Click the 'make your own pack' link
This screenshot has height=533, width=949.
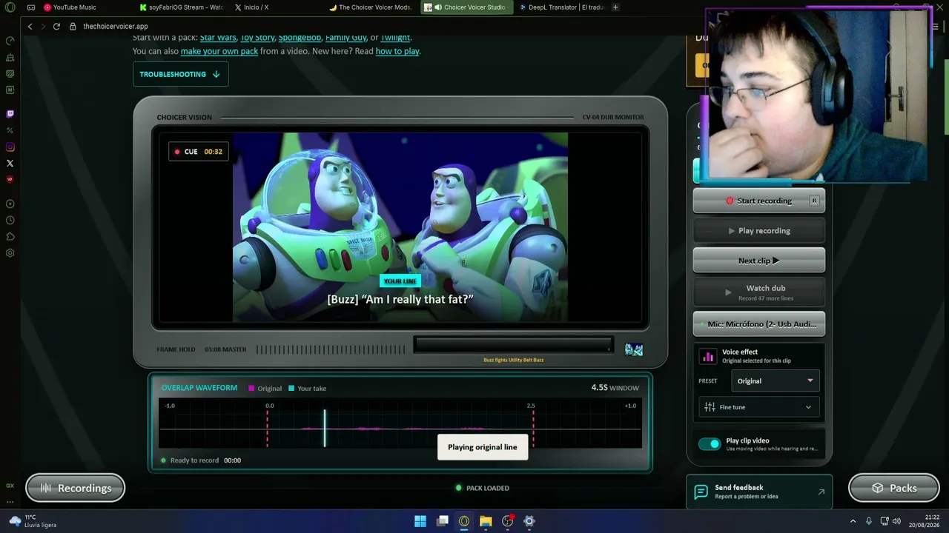[219, 51]
